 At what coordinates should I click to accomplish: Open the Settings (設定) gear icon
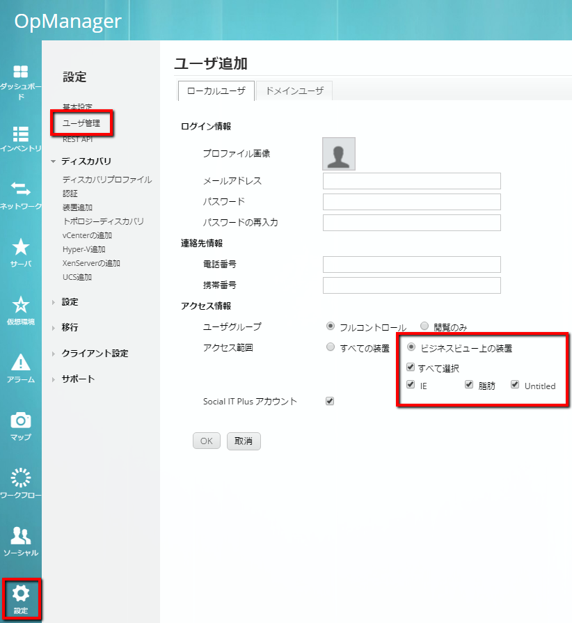click(21, 593)
